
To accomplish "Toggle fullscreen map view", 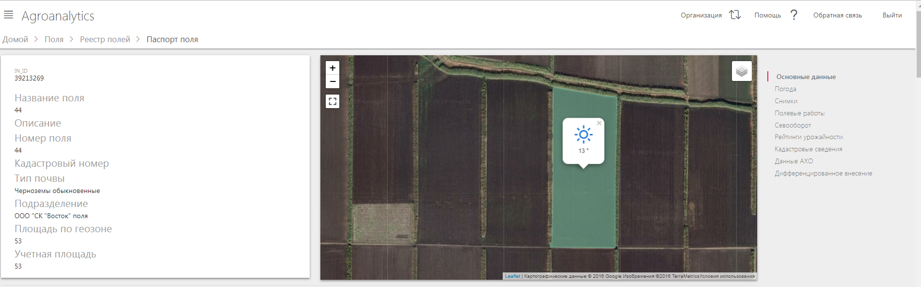I will coord(333,101).
